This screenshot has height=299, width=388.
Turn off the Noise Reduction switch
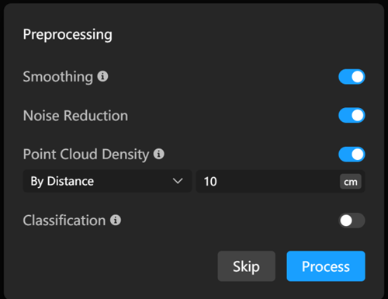pyautogui.click(x=352, y=115)
